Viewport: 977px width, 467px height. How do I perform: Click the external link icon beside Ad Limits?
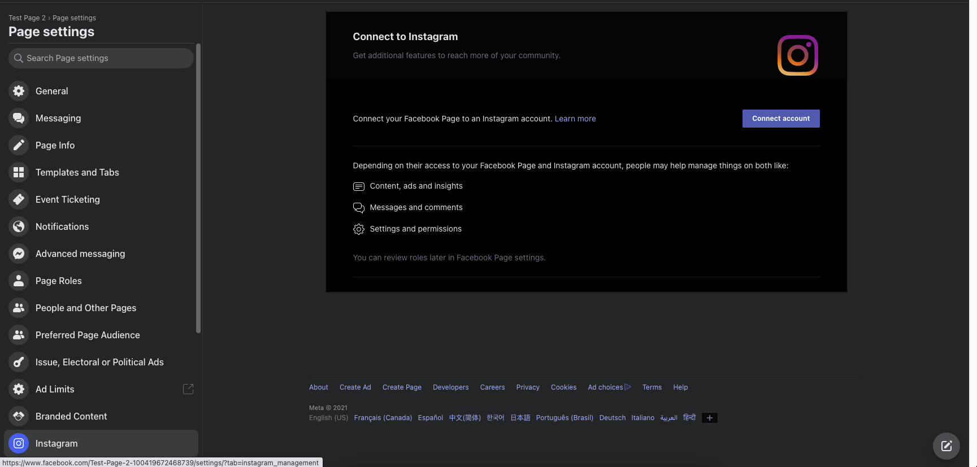tap(188, 389)
